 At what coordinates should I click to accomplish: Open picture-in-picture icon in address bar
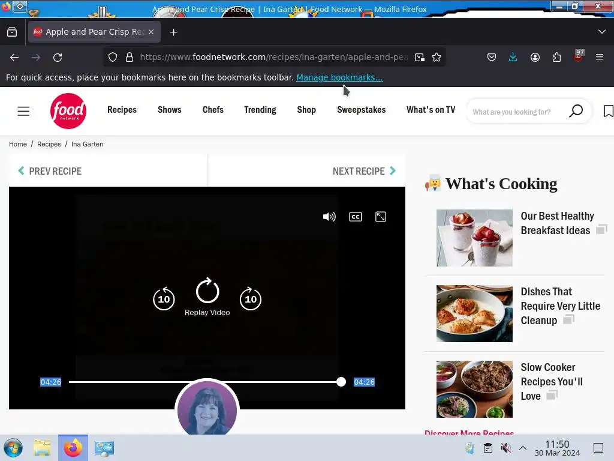419,58
